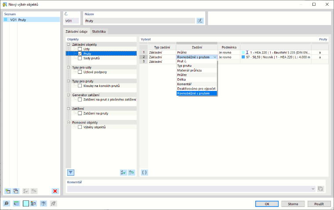334x210 pixels.
Task: Choose Deaktivováno pro výpočet in dropdown list
Action: (197, 89)
